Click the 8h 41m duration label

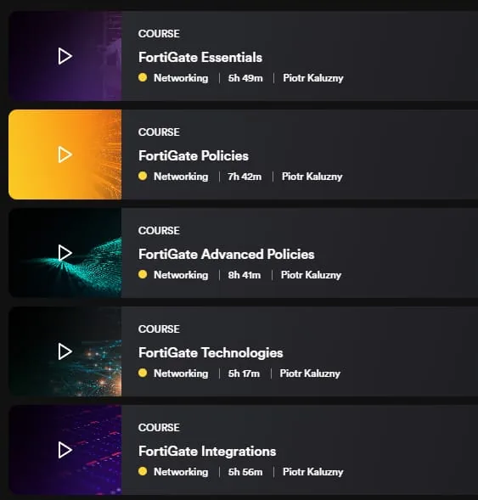pos(245,275)
